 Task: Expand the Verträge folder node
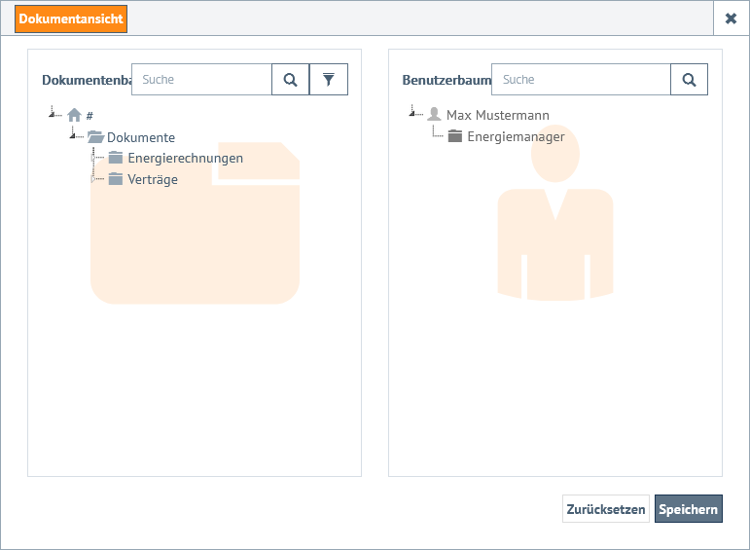(93, 179)
